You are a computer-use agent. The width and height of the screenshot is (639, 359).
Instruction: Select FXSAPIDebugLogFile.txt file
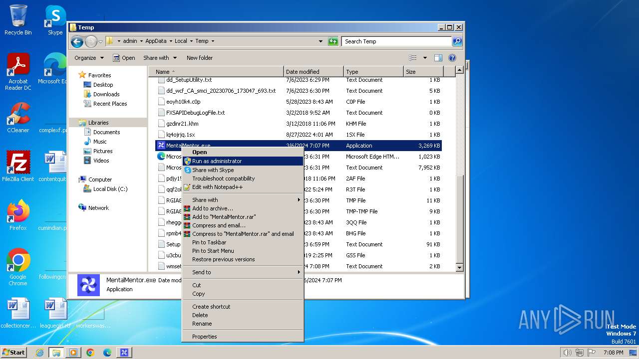coord(195,113)
